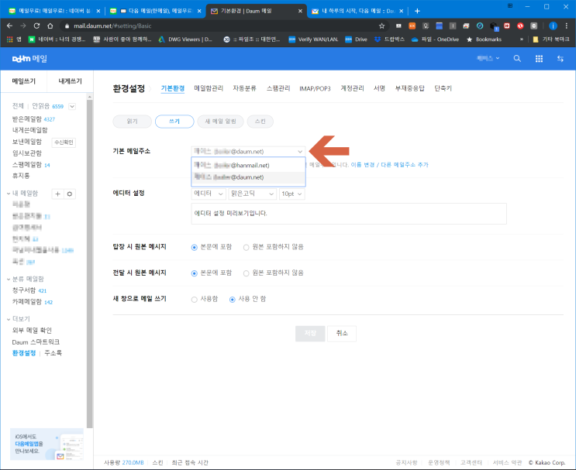Select 원본 포함하지 않음 for 전달 시 원본 메시지
576x470 pixels.
click(246, 273)
